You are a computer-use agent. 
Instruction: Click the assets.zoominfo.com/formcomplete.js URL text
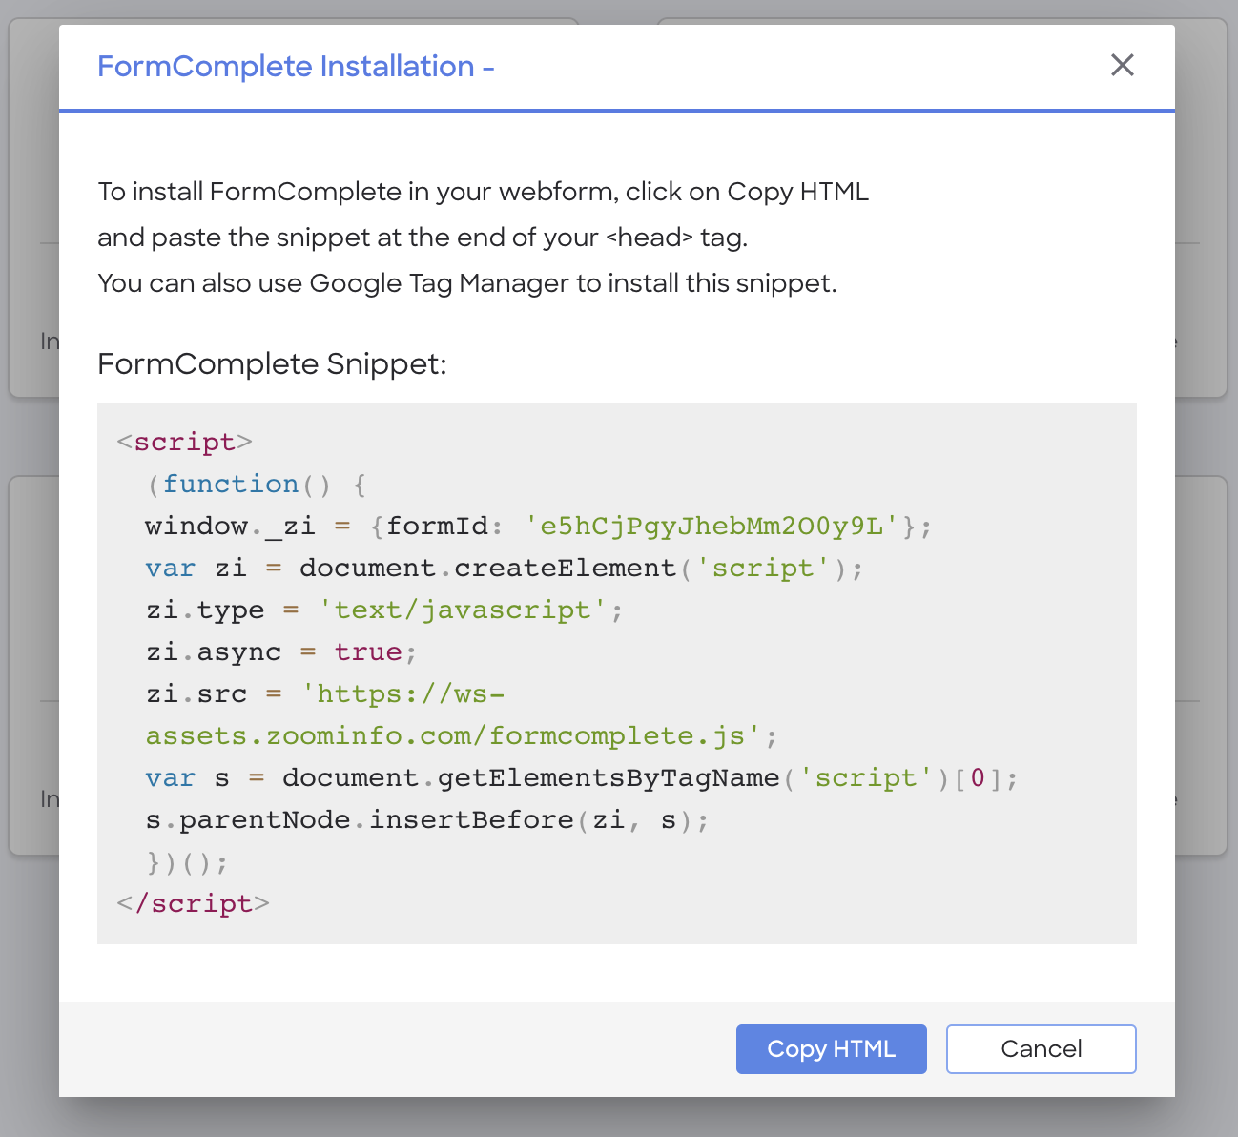point(453,735)
